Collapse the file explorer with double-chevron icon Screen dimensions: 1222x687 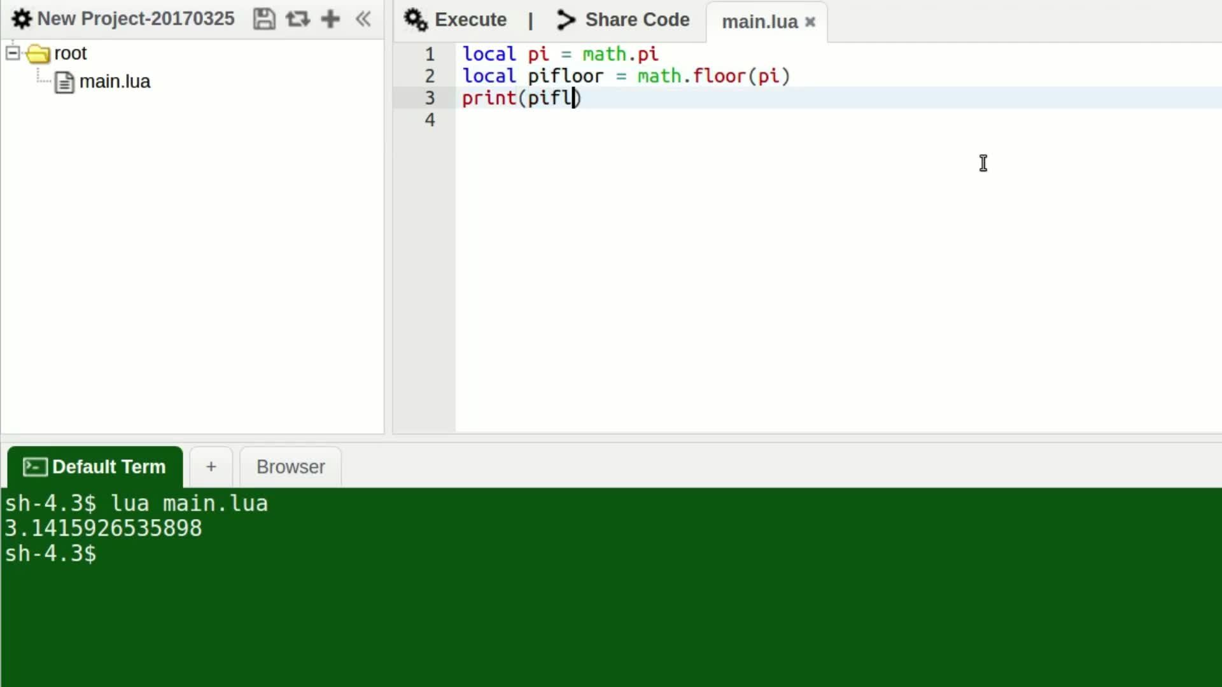(363, 18)
